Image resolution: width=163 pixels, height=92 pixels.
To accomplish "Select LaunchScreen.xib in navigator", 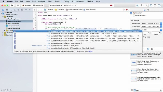I will coord(14,28).
